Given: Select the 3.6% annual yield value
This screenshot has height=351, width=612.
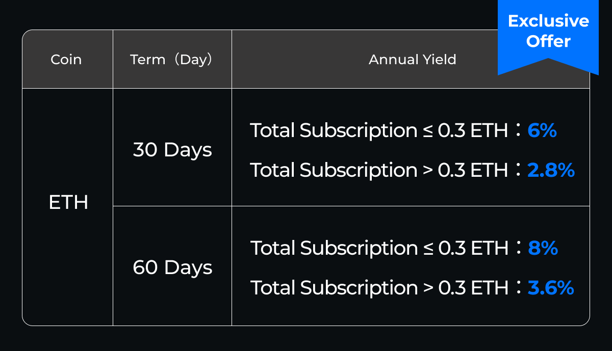Looking at the screenshot, I should [x=551, y=288].
